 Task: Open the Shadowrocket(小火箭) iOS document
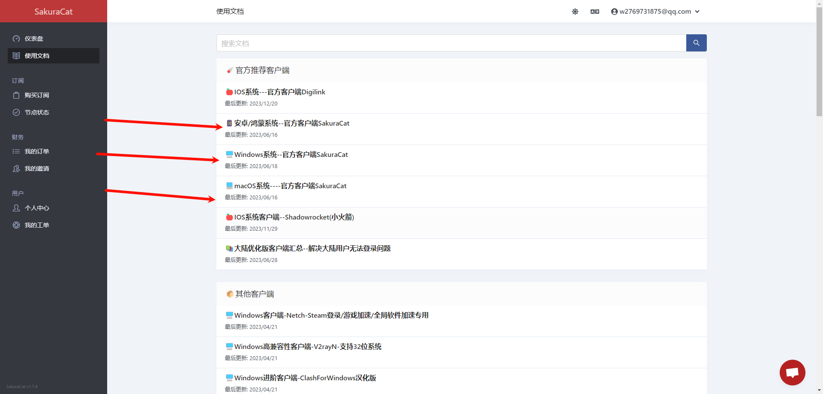pos(294,217)
